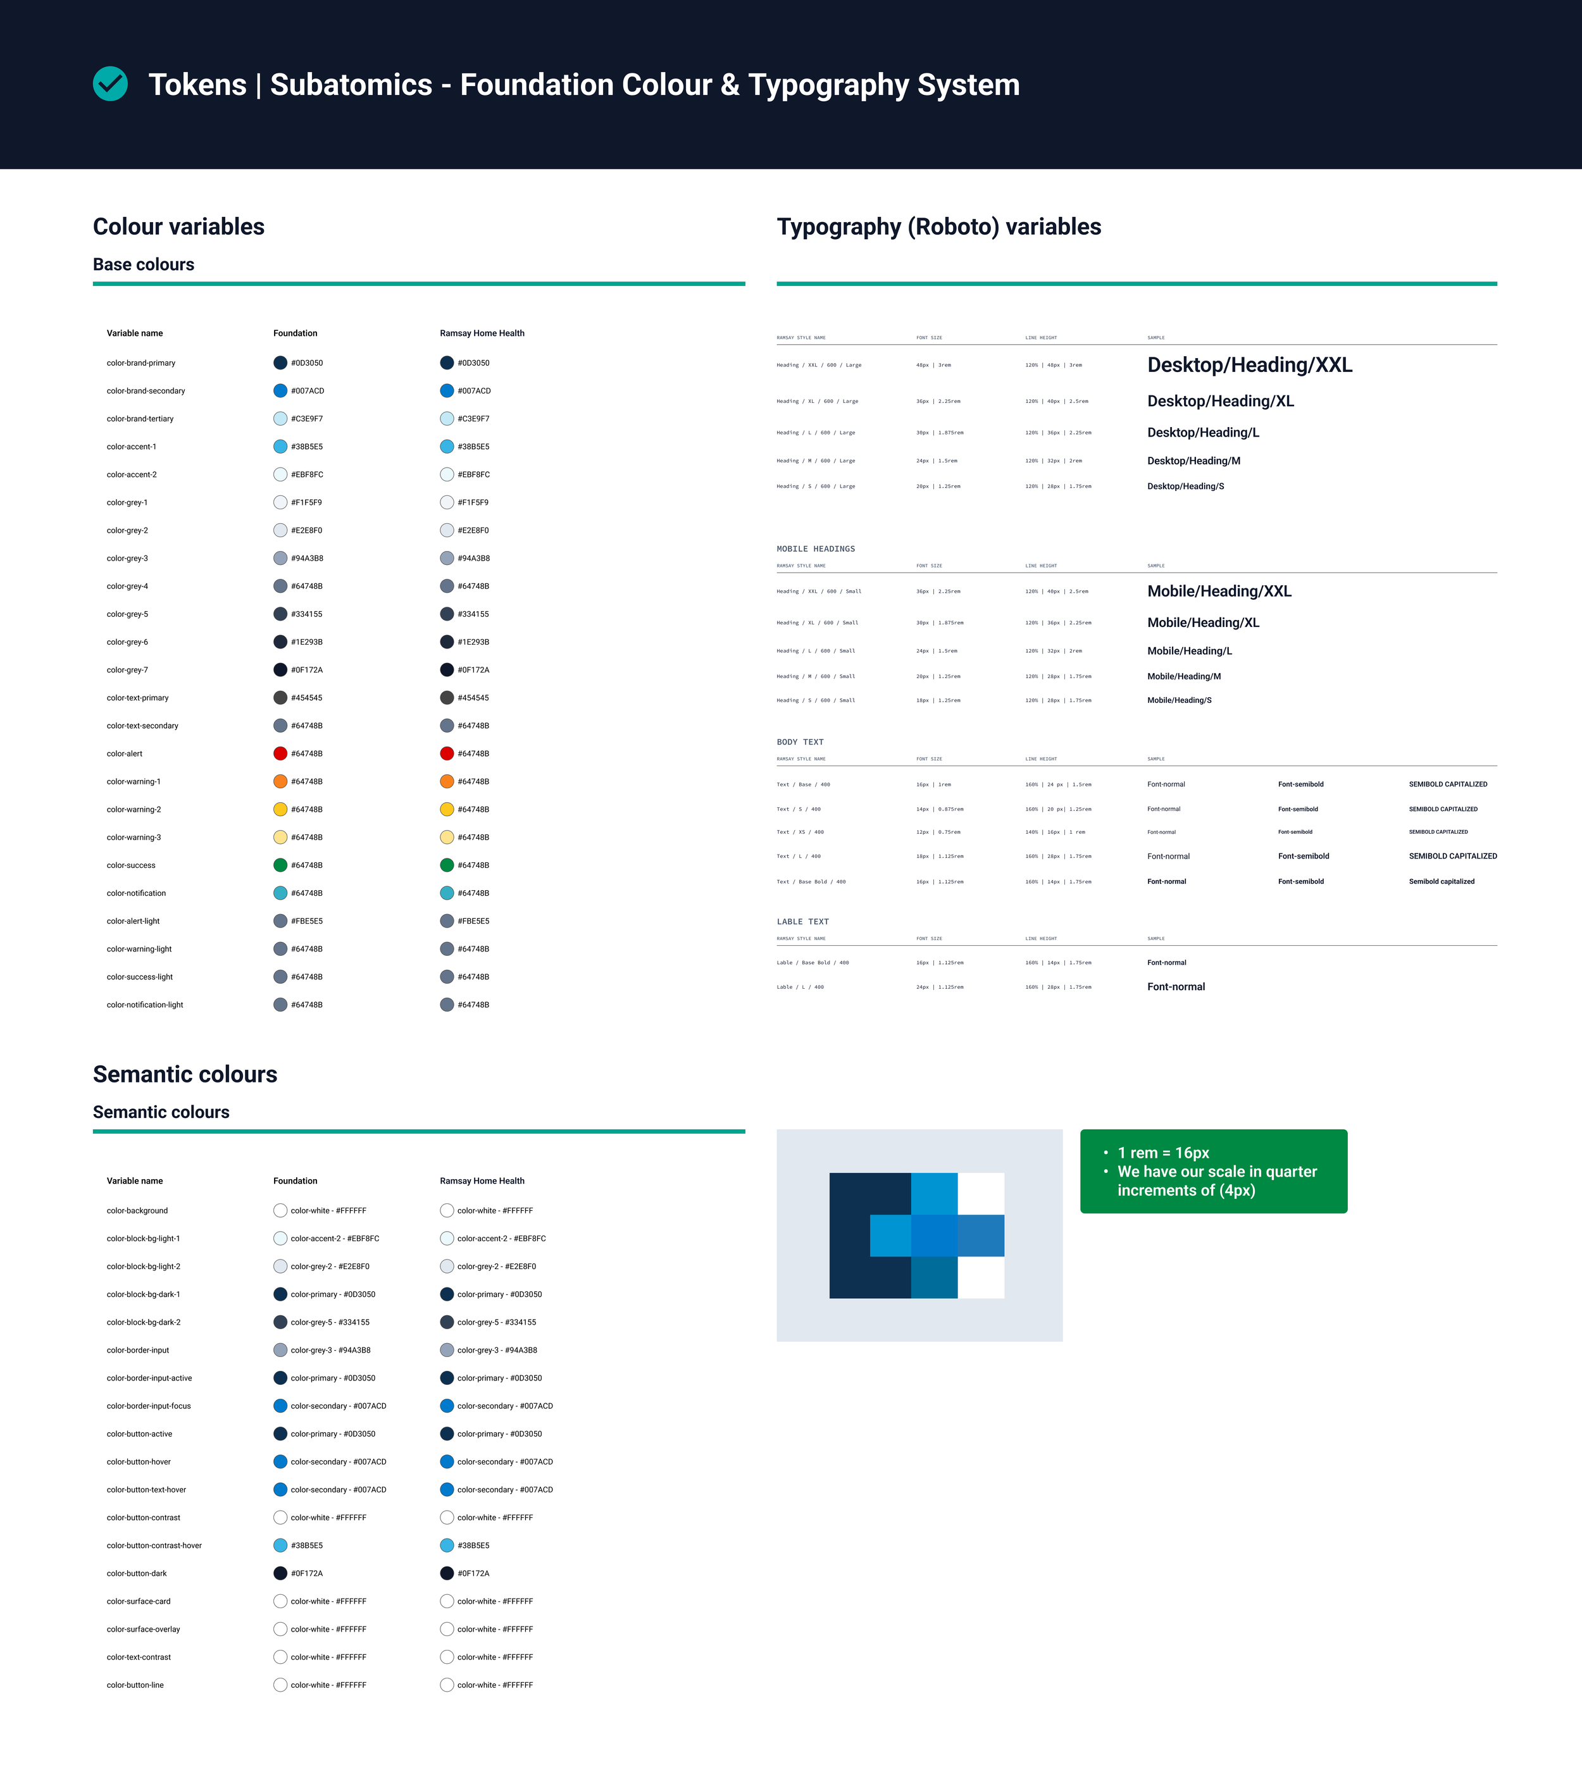Viewport: 1582px width, 1772px height.
Task: Click the semantic color-button-dark Foundation swatch
Action: (280, 1573)
